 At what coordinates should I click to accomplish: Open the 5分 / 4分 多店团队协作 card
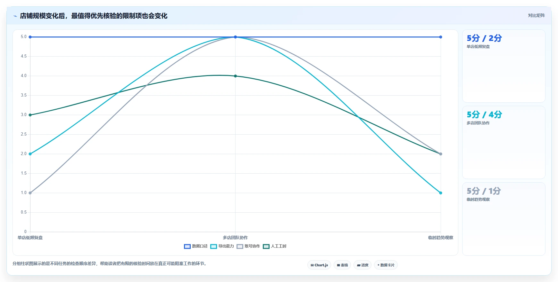(504, 143)
